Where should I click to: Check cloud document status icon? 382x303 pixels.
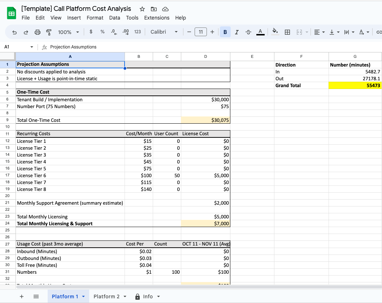point(165,9)
